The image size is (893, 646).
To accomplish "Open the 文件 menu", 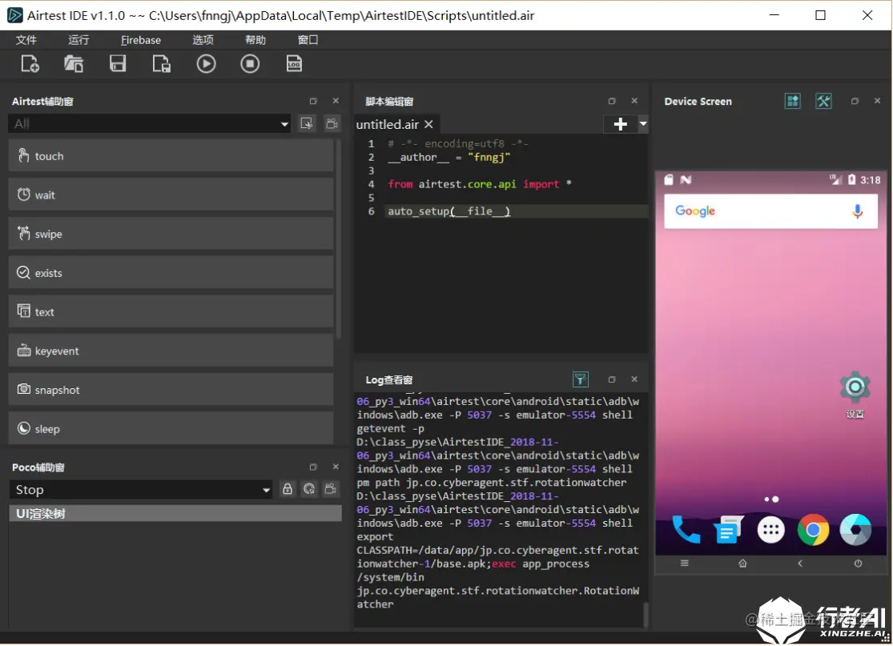I will pos(26,40).
